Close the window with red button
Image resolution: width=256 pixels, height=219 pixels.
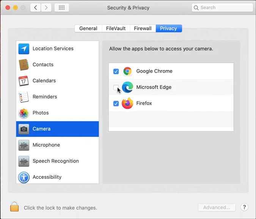point(8,8)
